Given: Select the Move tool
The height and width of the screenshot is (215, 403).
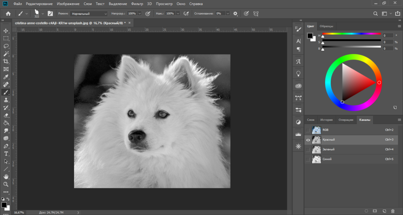Looking at the screenshot, I should pyautogui.click(x=6, y=31).
